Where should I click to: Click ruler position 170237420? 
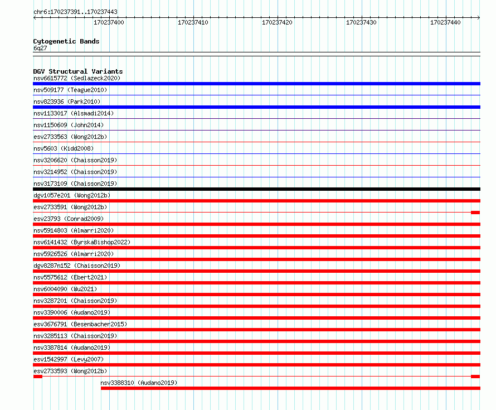click(x=277, y=22)
